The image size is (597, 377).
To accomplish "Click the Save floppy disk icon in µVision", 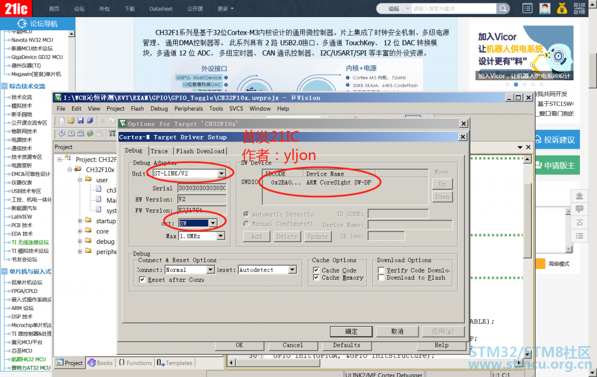I will (x=80, y=121).
